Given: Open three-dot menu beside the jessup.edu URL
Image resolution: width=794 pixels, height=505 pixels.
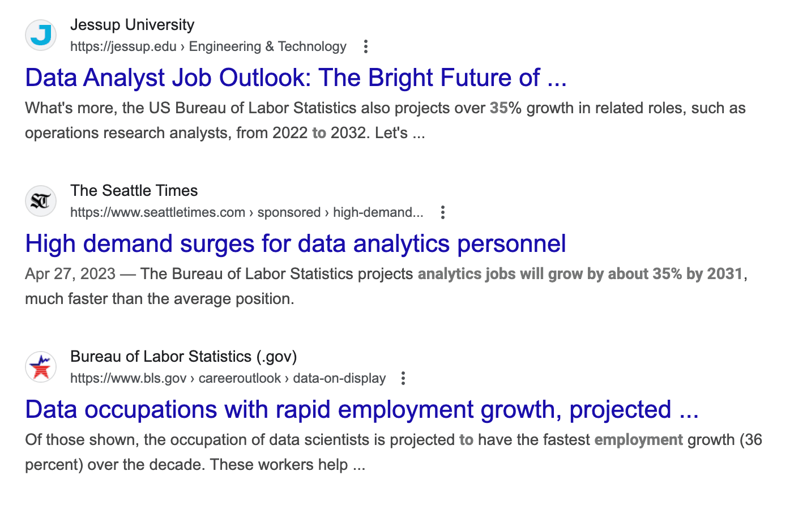Looking at the screenshot, I should coord(366,46).
